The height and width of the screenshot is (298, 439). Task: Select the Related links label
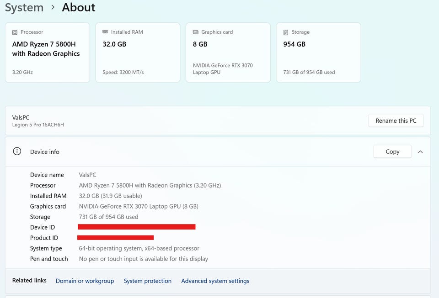[29, 280]
